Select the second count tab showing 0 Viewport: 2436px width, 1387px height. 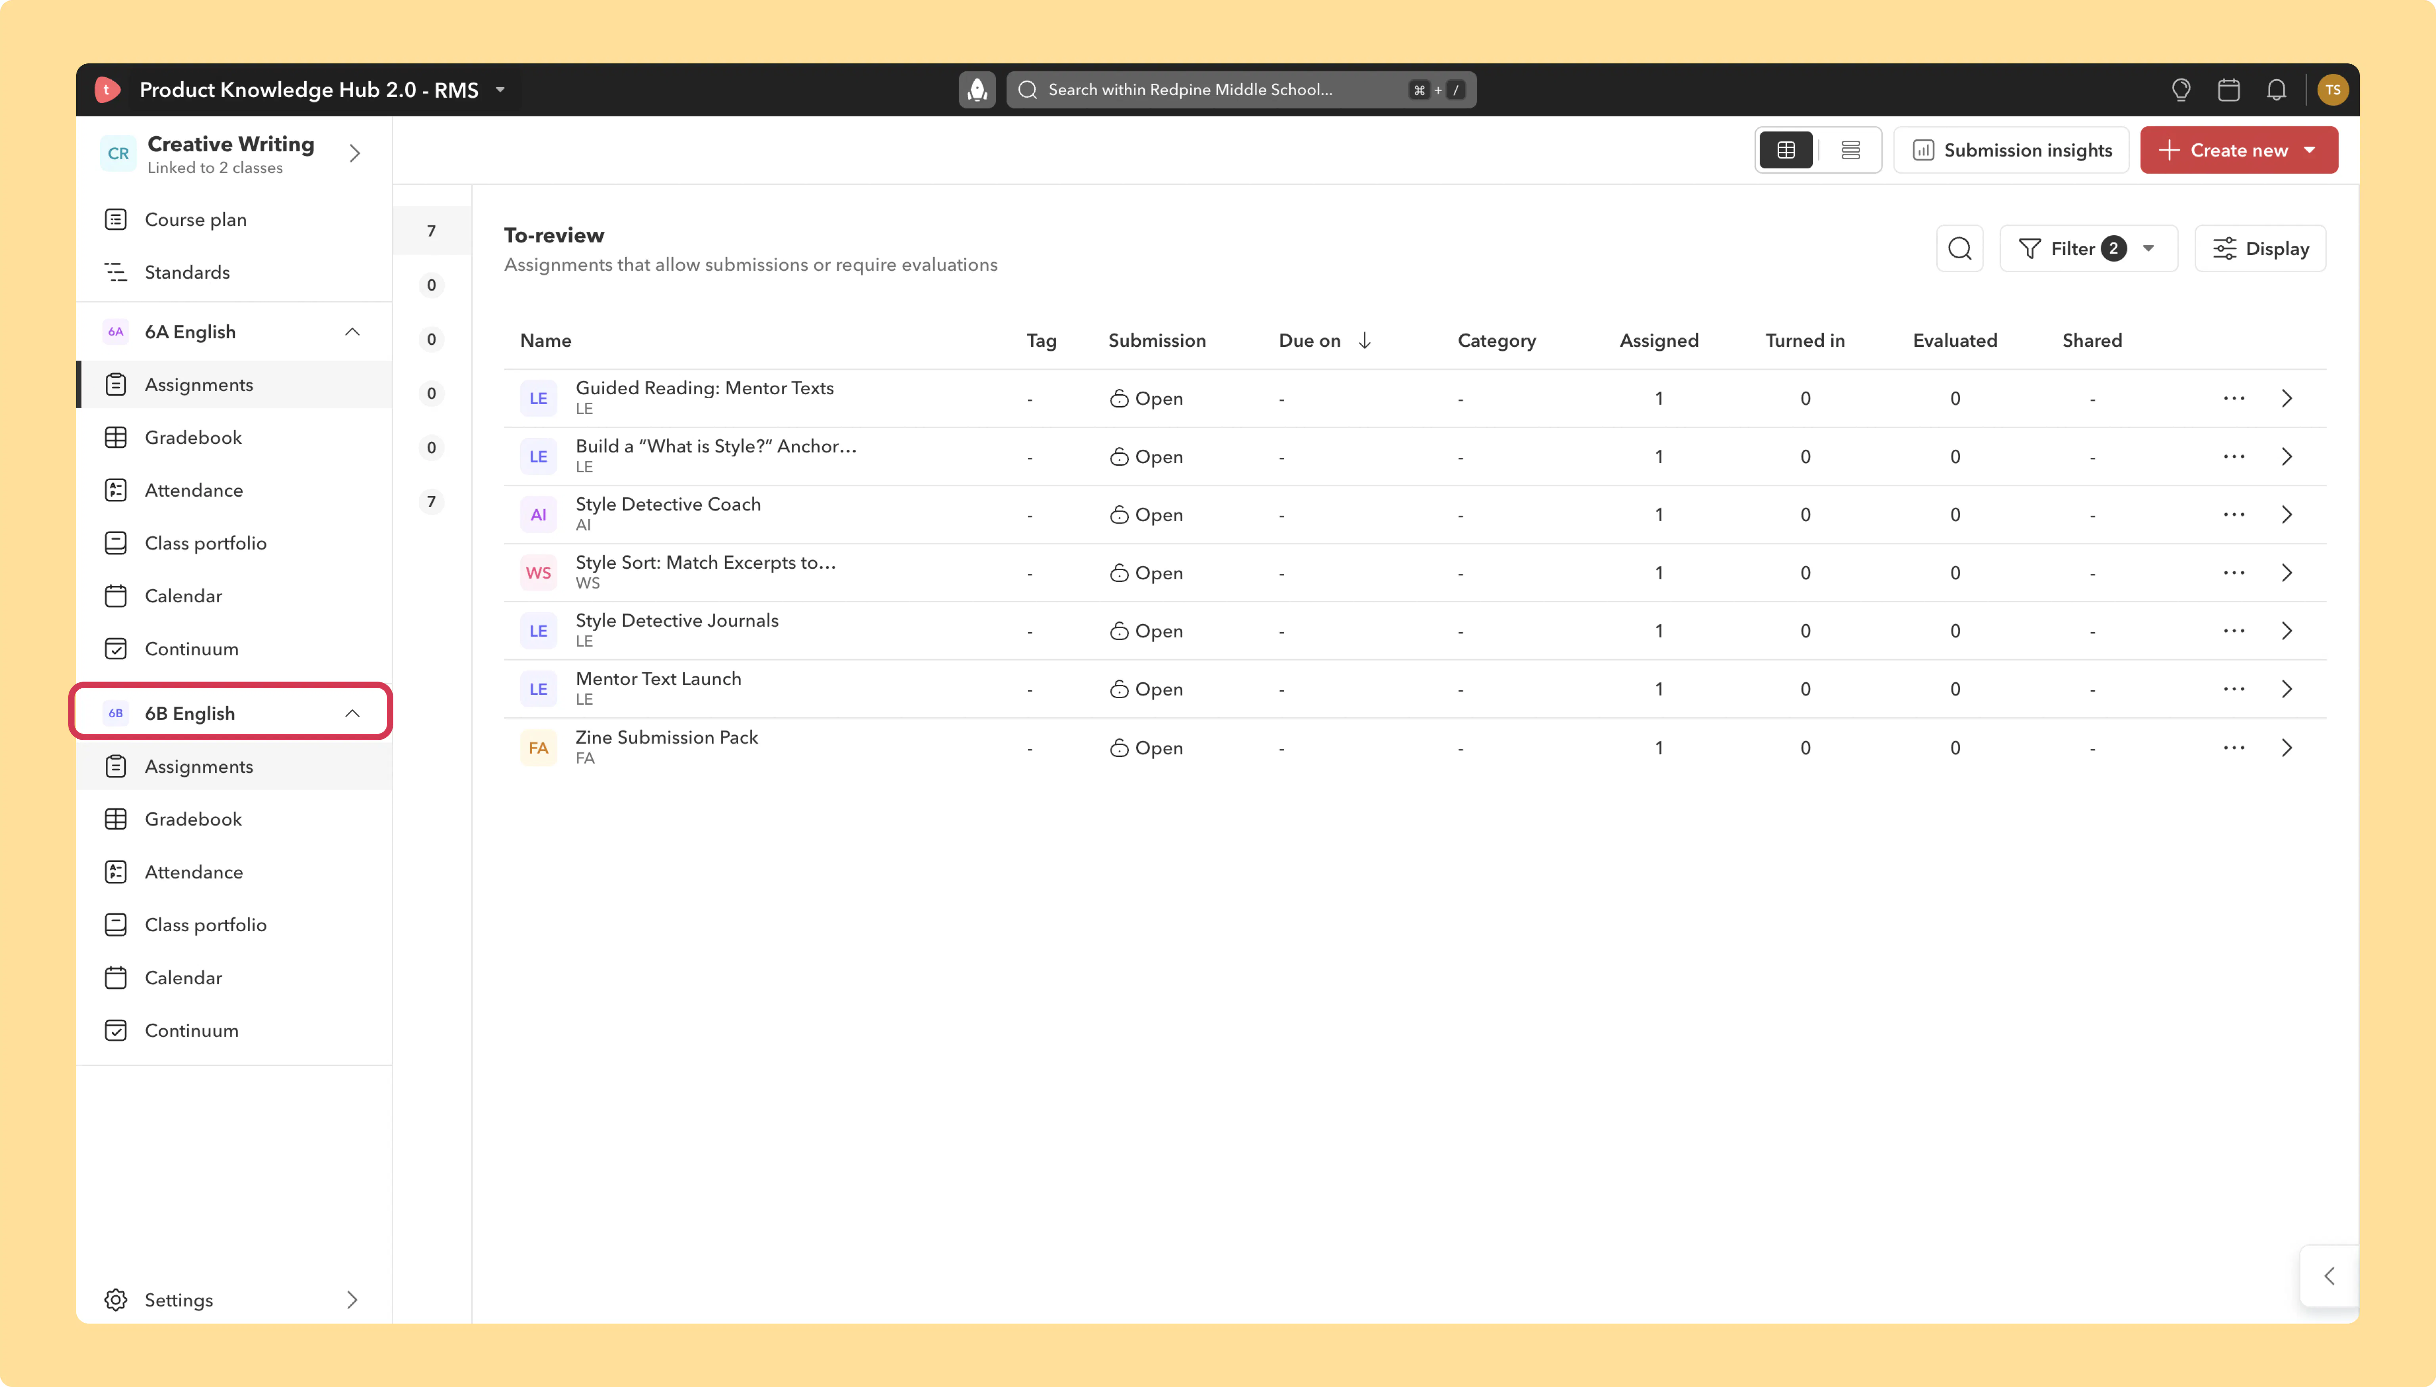tap(432, 285)
